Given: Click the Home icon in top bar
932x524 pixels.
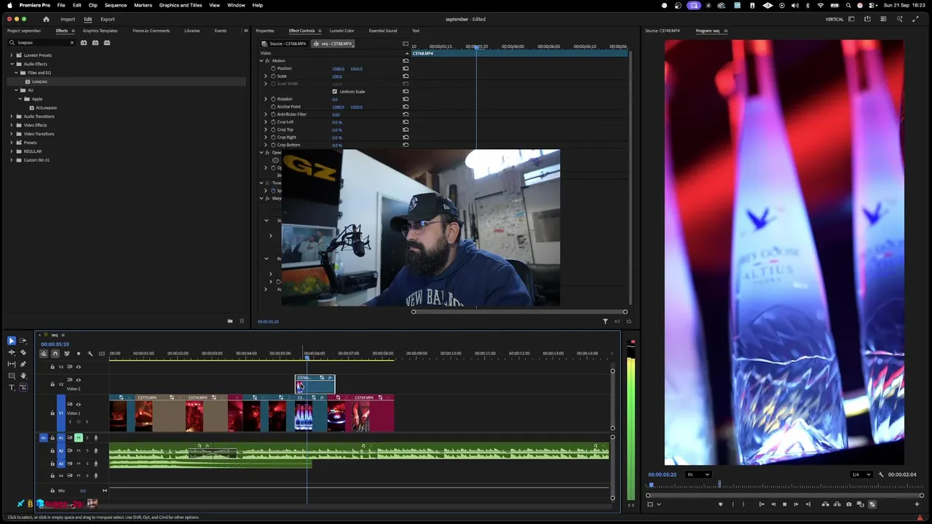Looking at the screenshot, I should (x=47, y=19).
